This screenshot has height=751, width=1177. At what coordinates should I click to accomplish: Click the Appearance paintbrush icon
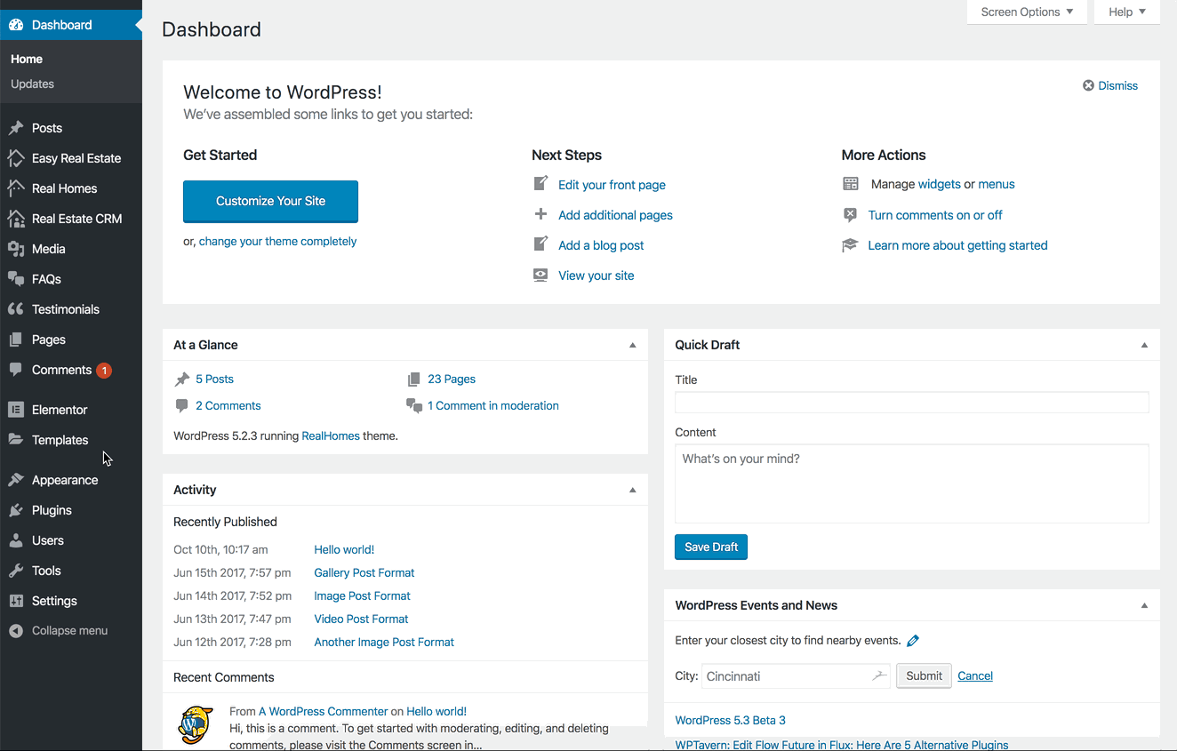click(16, 480)
